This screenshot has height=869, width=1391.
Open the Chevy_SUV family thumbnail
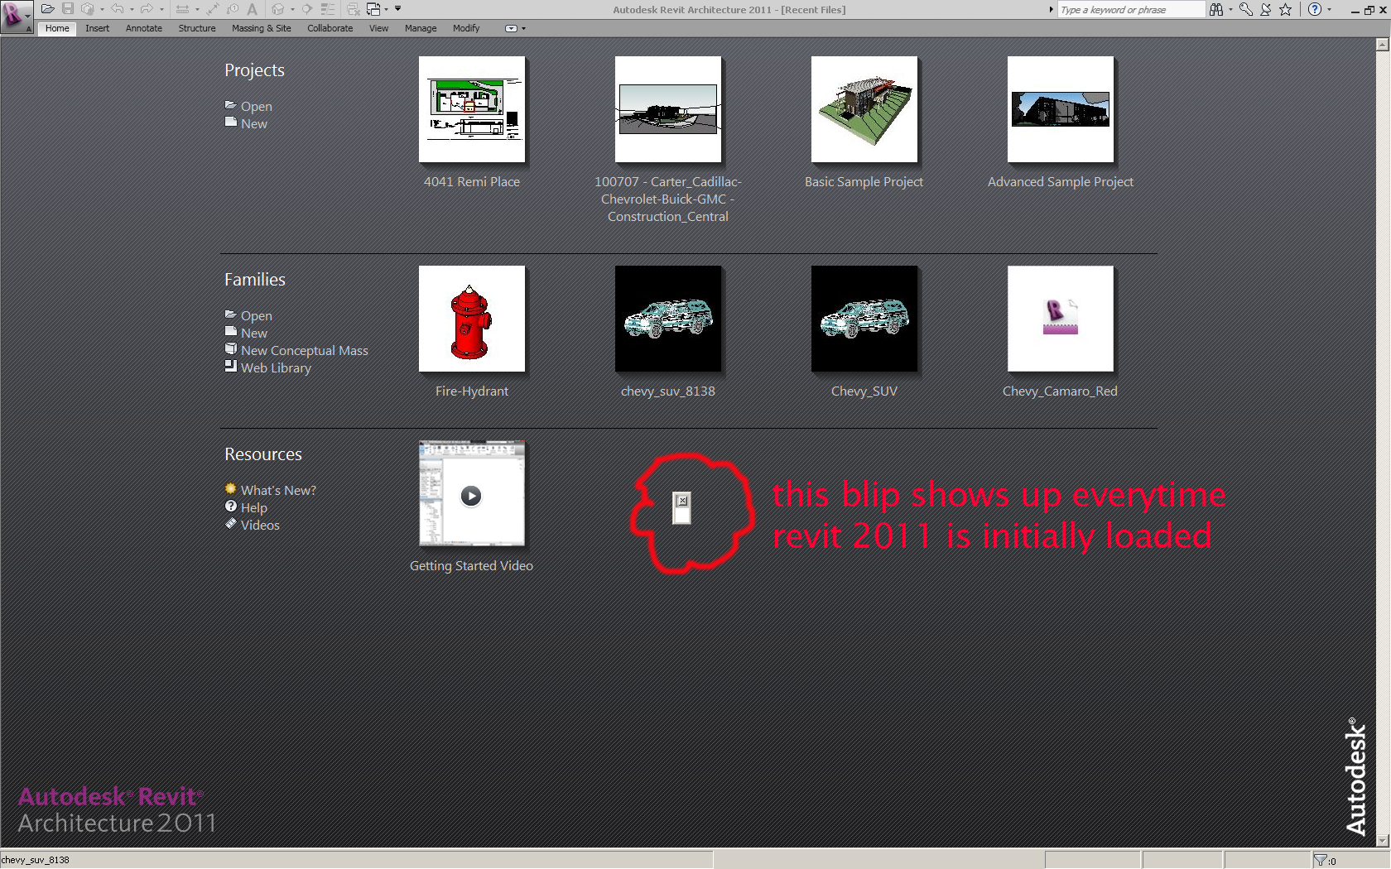click(864, 319)
